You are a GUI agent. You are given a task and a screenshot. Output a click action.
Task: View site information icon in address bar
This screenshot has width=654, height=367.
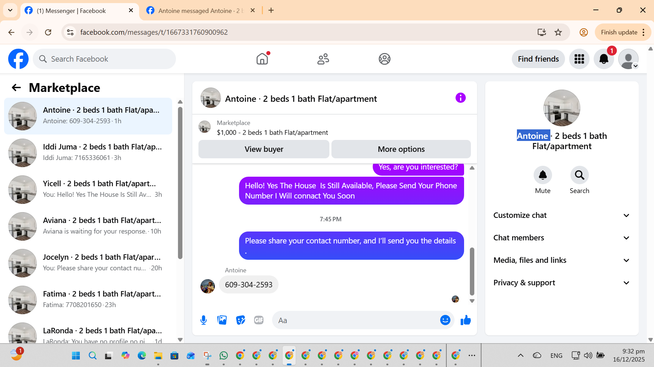coord(70,32)
